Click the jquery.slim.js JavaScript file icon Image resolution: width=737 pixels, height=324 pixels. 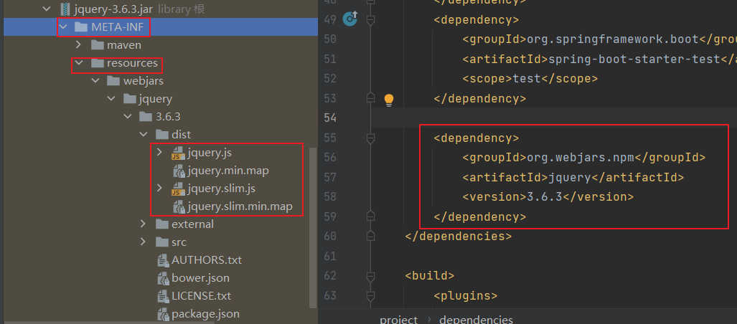[x=178, y=189]
